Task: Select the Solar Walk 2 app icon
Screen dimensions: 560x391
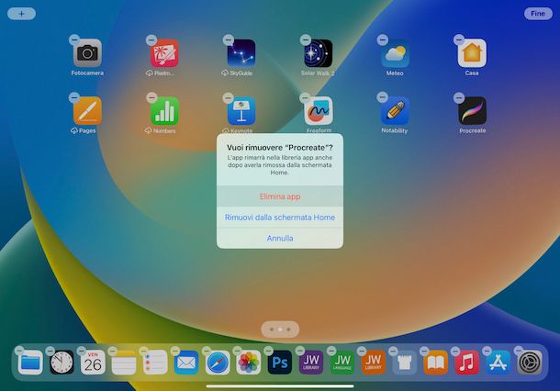Action: [x=319, y=53]
